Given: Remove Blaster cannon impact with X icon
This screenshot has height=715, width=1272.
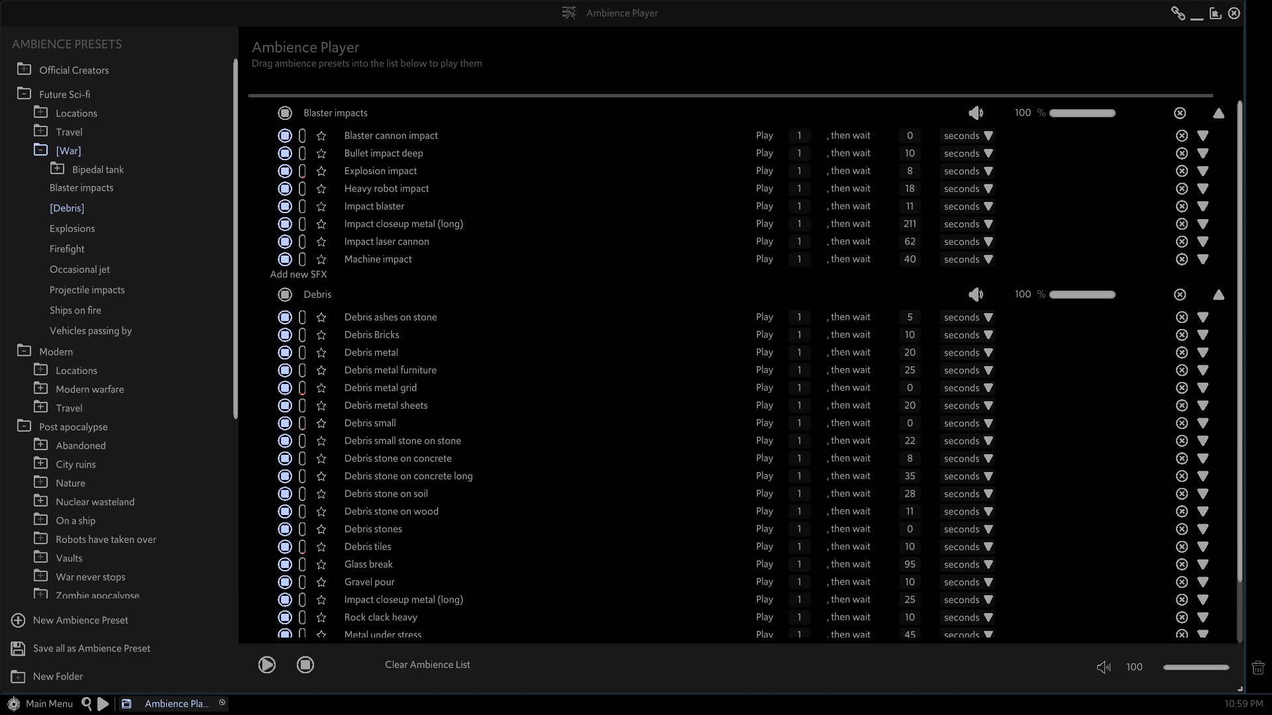Looking at the screenshot, I should [1181, 136].
